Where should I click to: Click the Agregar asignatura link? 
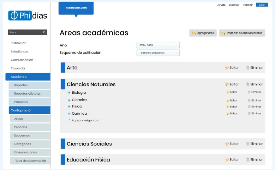(x=85, y=120)
